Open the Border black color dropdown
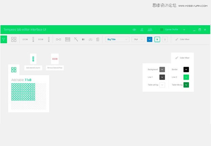The image size is (211, 146). pyautogui.click(x=186, y=70)
